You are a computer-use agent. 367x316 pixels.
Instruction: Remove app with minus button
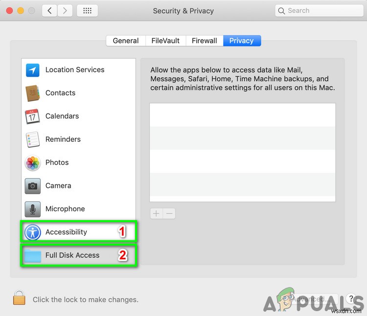click(169, 213)
